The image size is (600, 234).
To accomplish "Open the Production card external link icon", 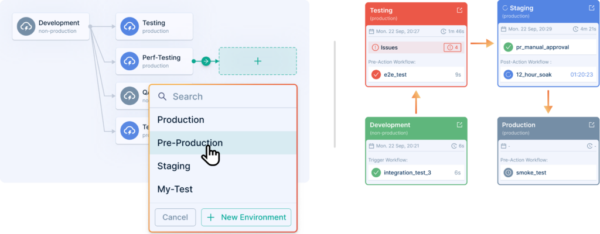I will point(592,125).
